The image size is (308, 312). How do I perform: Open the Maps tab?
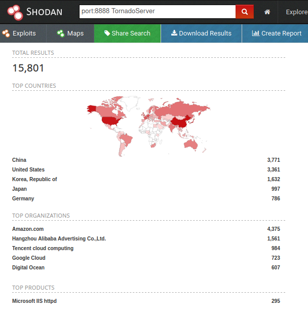(70, 33)
